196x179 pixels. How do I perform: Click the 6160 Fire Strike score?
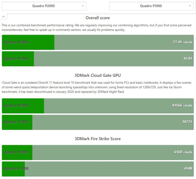(x=178, y=152)
